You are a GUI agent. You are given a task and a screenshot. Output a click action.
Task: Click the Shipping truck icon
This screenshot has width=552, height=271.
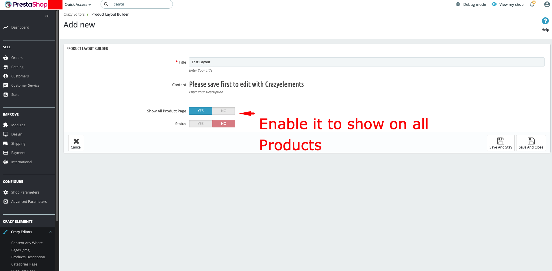coord(5,144)
